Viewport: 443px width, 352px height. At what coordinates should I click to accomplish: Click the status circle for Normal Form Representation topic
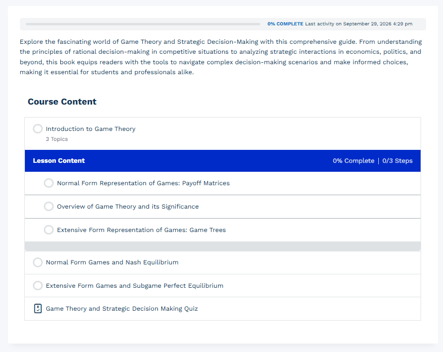[49, 183]
